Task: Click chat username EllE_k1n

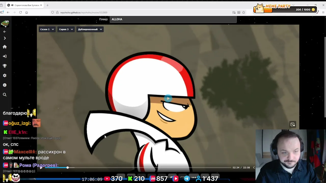Action: tap(18, 132)
